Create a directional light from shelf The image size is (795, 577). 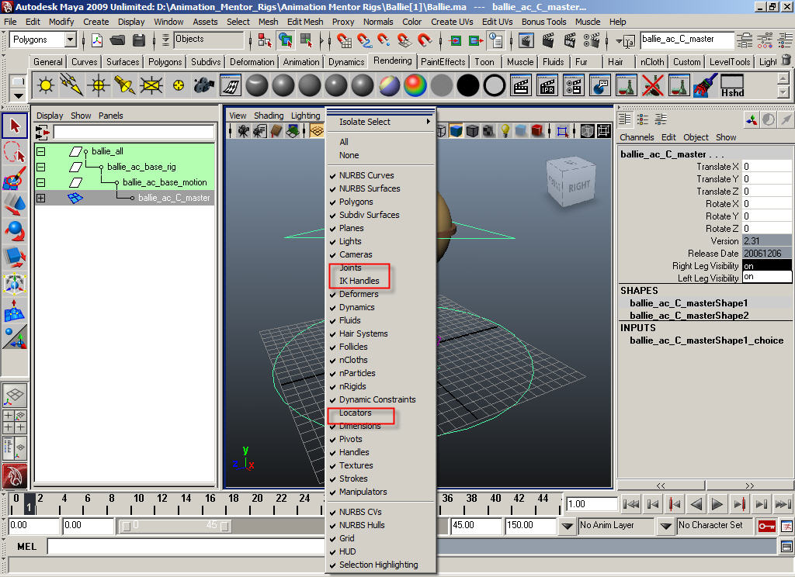pyautogui.click(x=72, y=85)
